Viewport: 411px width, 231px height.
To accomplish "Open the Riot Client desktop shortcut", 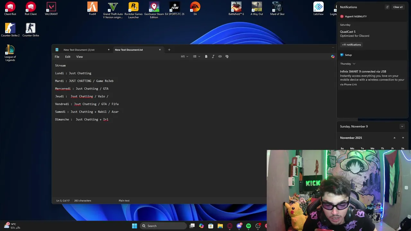I will [x=31, y=9].
